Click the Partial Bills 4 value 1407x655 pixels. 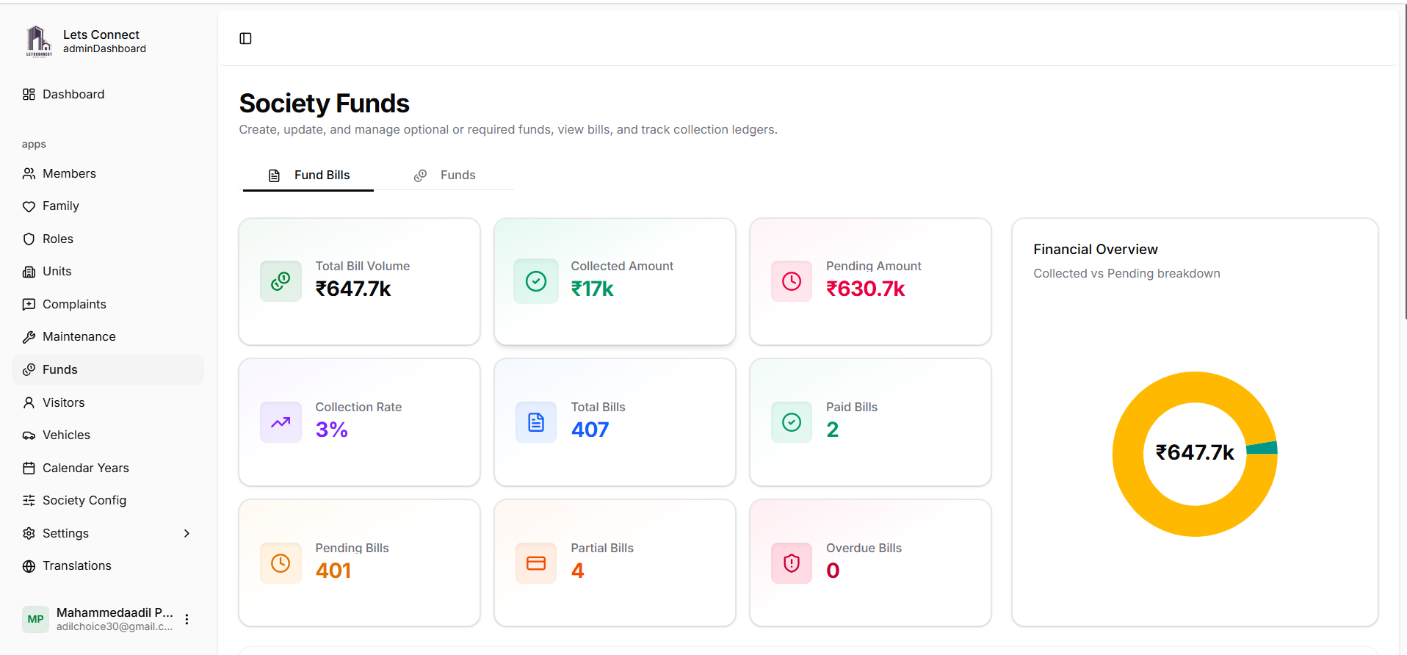tap(577, 571)
